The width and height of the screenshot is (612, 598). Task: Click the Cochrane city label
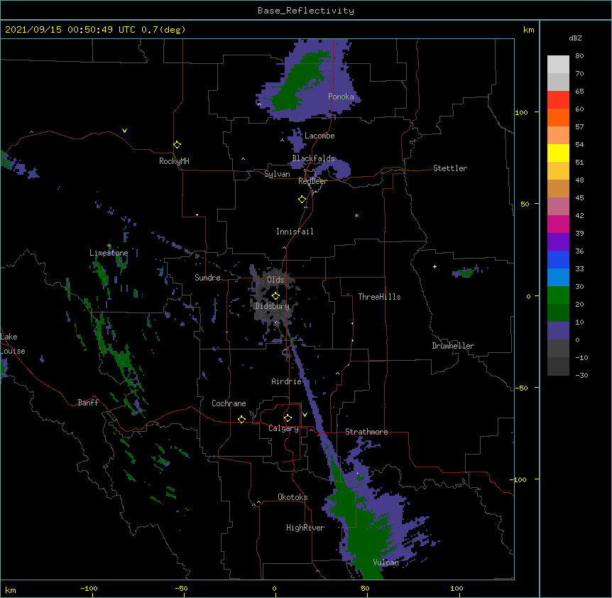pos(229,403)
